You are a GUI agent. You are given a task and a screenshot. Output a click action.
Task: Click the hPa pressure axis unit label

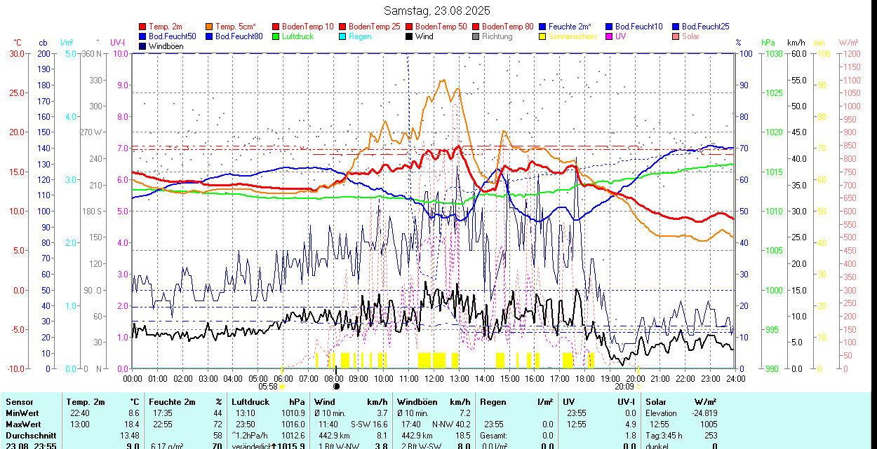[x=768, y=43]
